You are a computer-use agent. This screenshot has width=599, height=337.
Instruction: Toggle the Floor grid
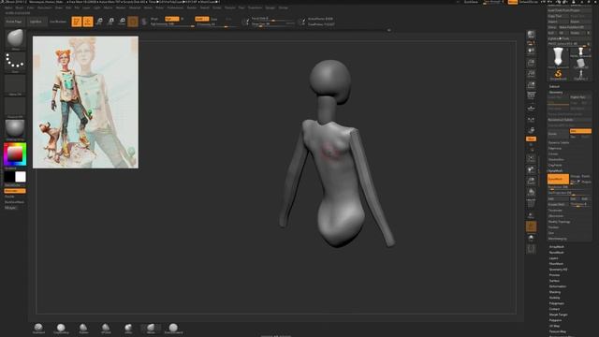(531, 109)
